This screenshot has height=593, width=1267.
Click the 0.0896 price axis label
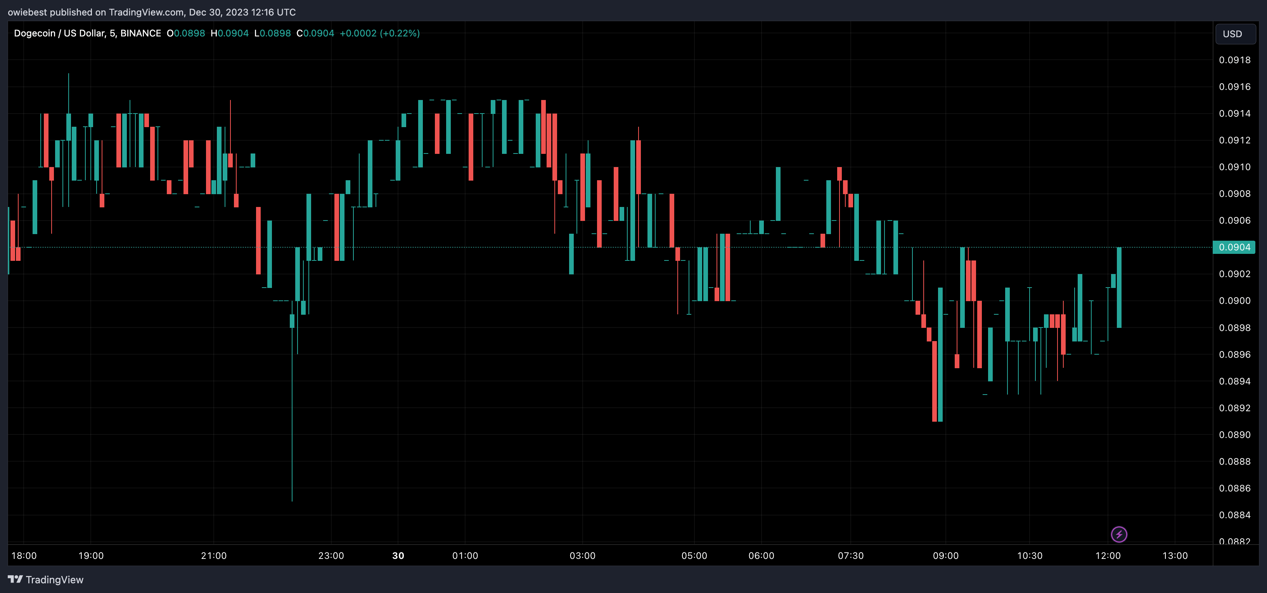(x=1234, y=354)
